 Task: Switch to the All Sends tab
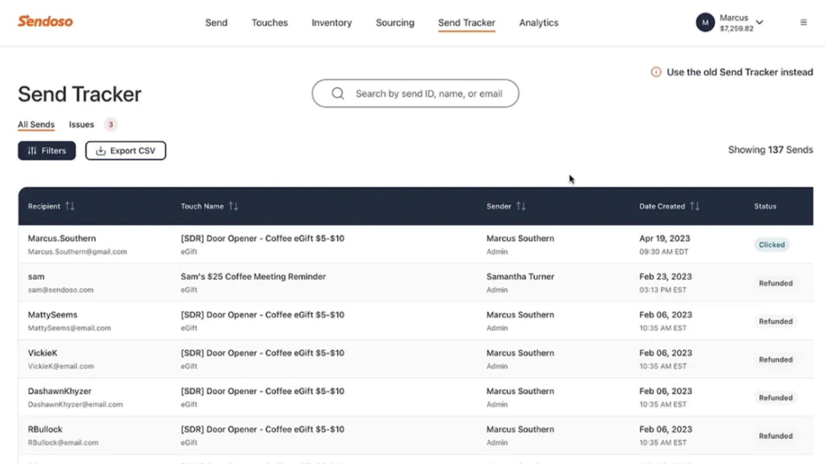click(36, 124)
